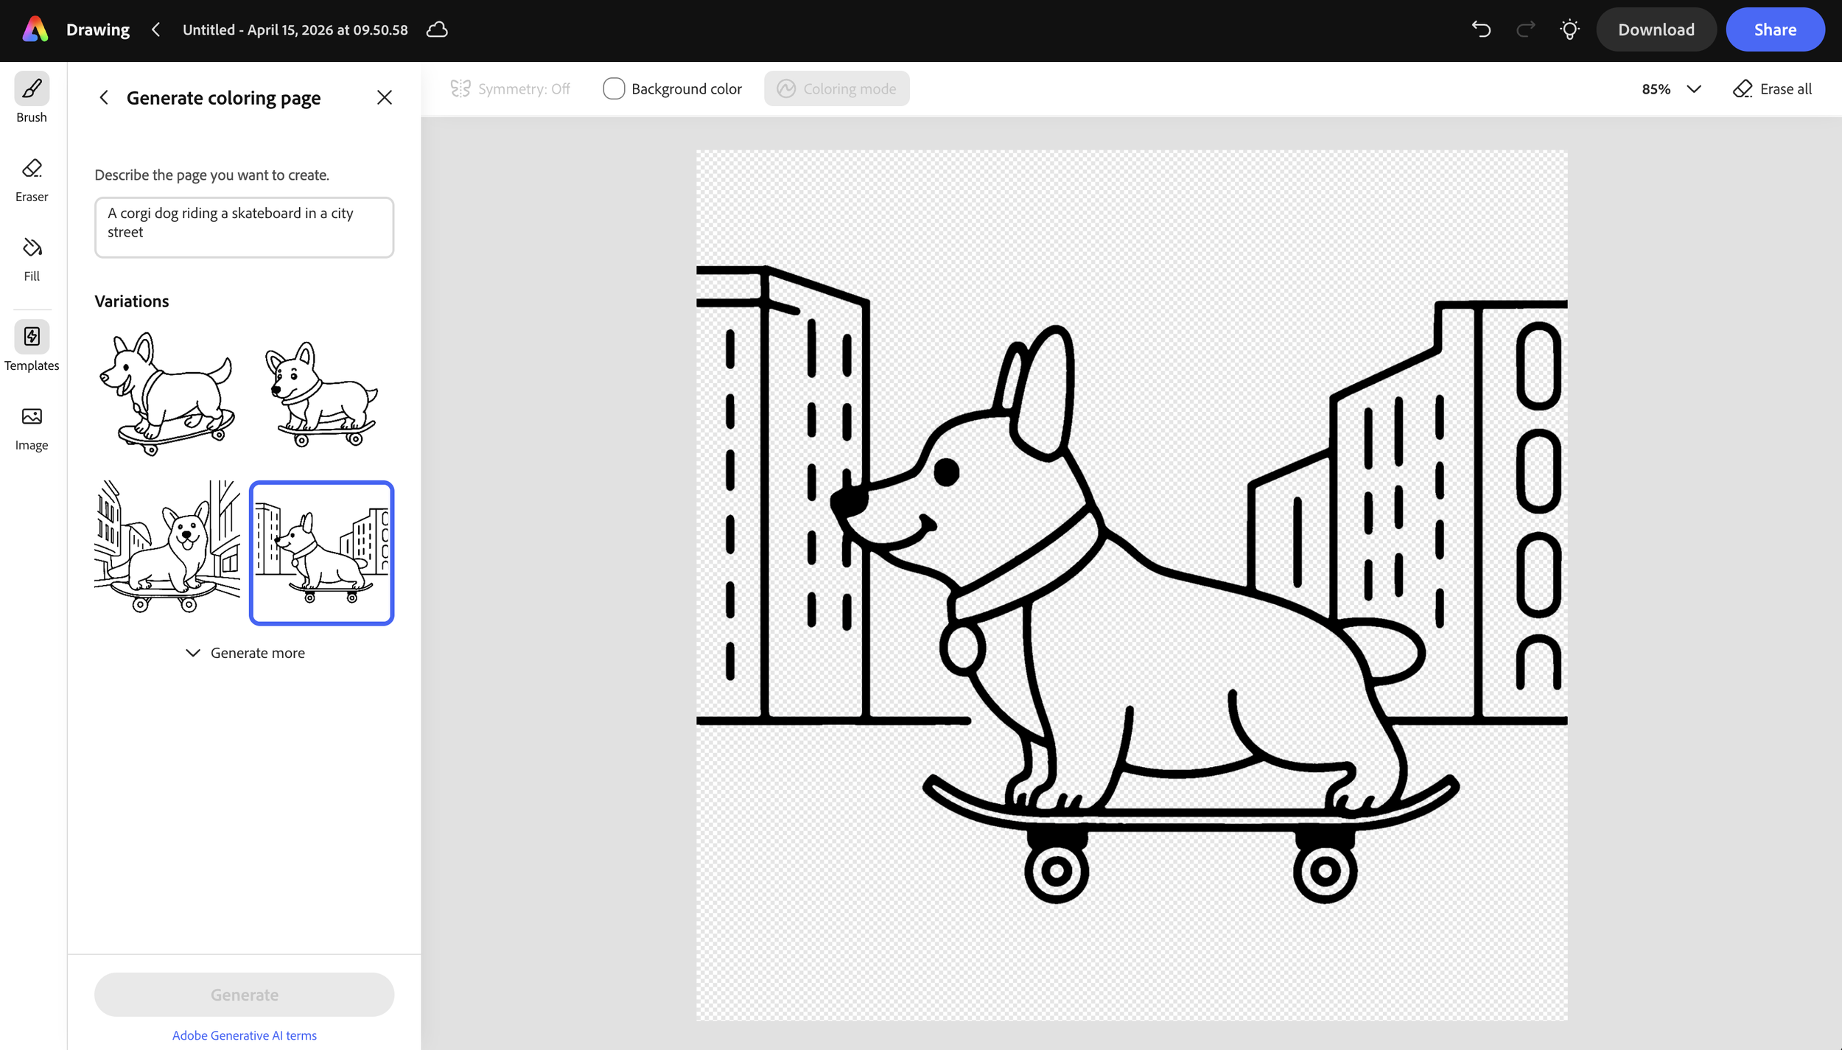Click the cloud sync status icon

point(437,29)
